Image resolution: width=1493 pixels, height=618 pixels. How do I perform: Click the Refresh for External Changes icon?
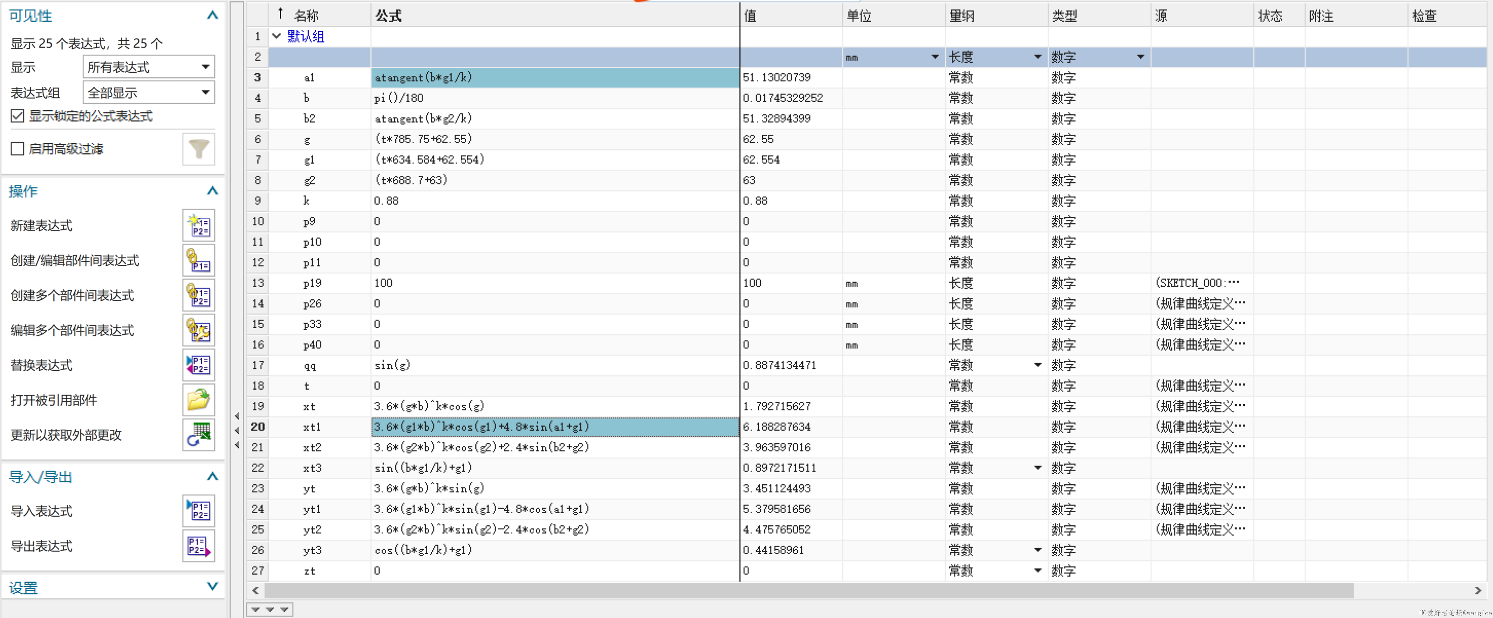click(x=199, y=435)
